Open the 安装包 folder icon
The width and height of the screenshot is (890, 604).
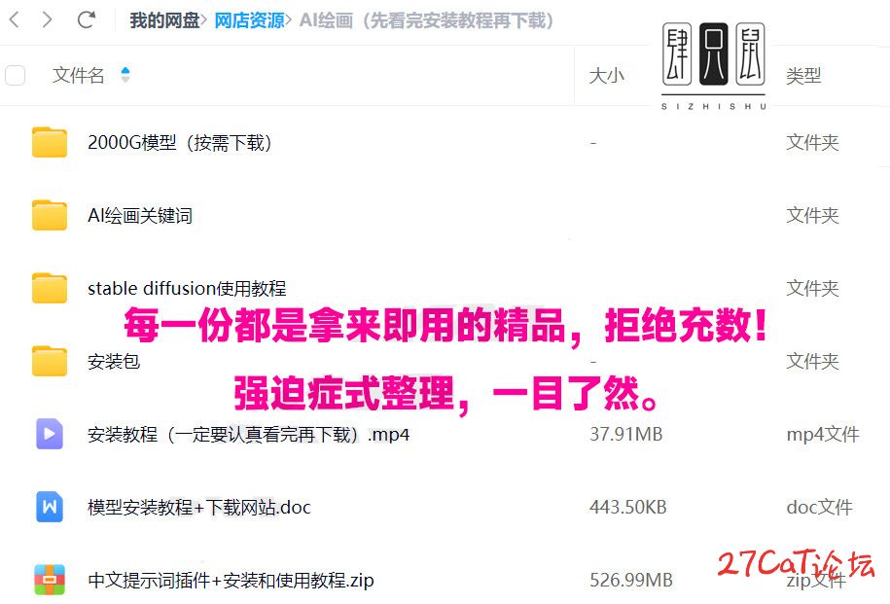50,361
